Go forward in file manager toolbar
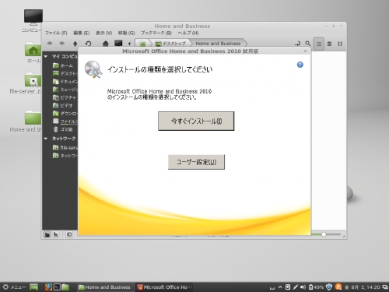 [x=62, y=44]
